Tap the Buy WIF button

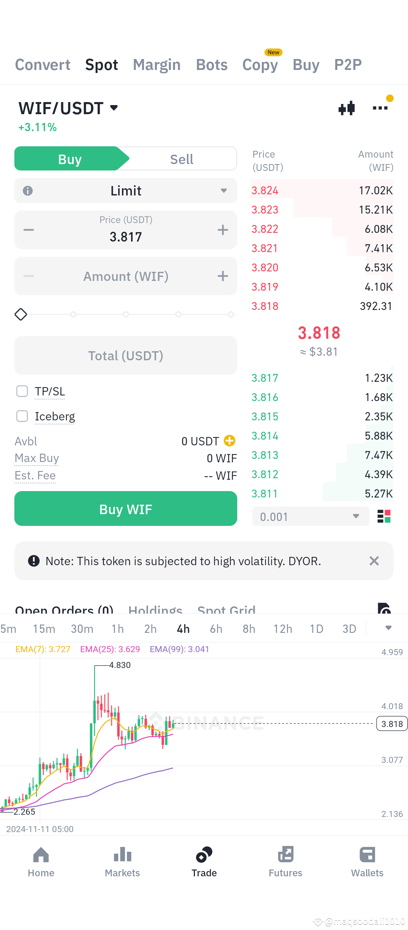[126, 509]
